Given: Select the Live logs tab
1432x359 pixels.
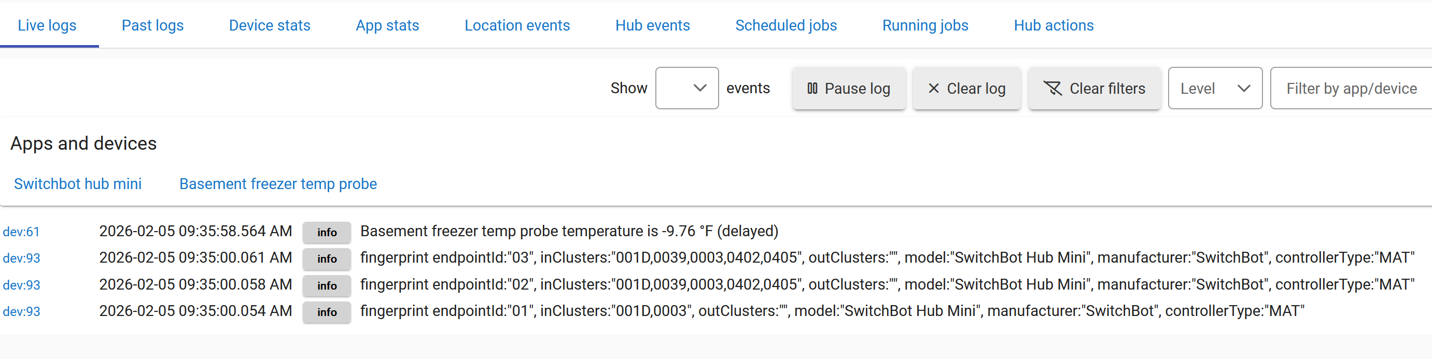Looking at the screenshot, I should tap(47, 25).
